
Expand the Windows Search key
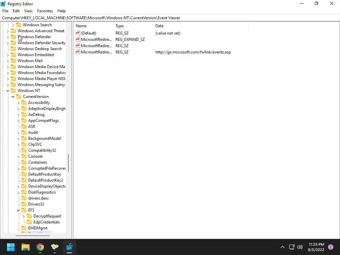click(x=13, y=25)
